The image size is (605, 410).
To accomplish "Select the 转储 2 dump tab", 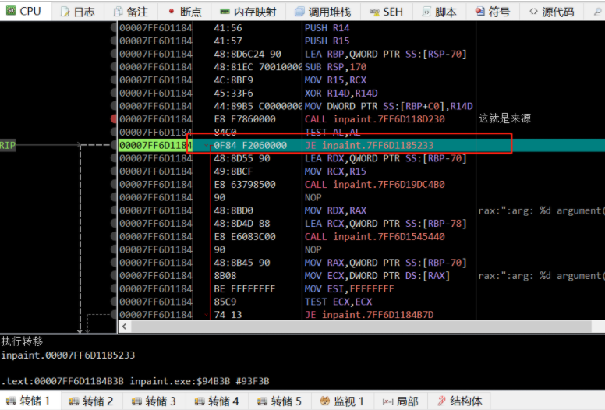I will point(92,401).
